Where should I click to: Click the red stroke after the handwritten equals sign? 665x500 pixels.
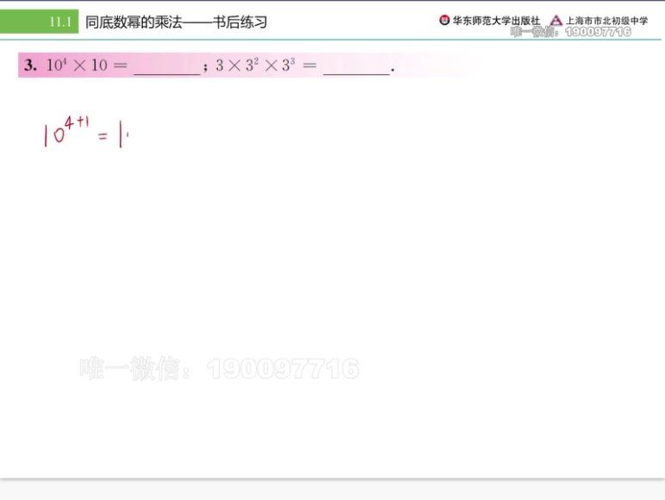click(x=122, y=136)
